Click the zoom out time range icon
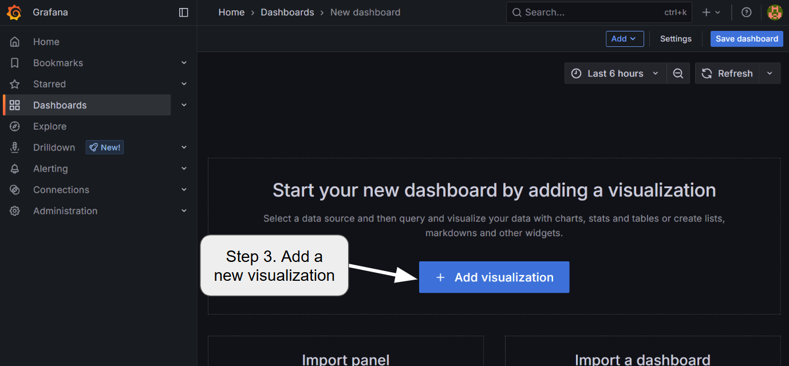This screenshot has height=366, width=789. [x=678, y=73]
